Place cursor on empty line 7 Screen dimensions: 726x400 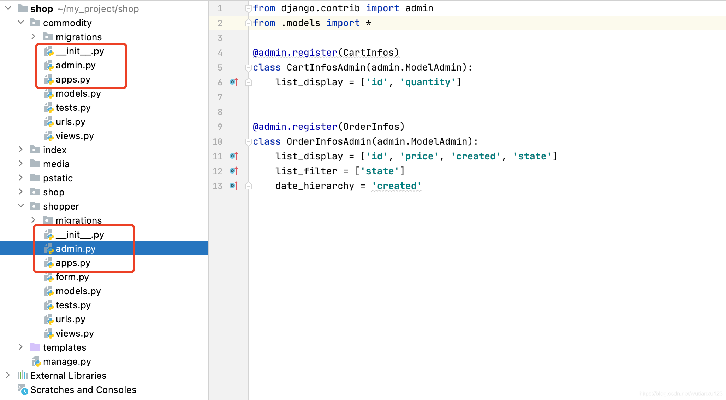[487, 97]
